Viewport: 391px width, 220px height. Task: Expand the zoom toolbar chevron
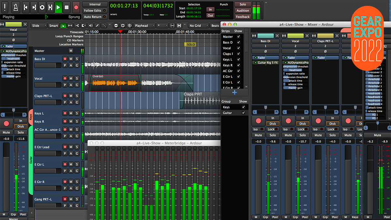click(184, 25)
